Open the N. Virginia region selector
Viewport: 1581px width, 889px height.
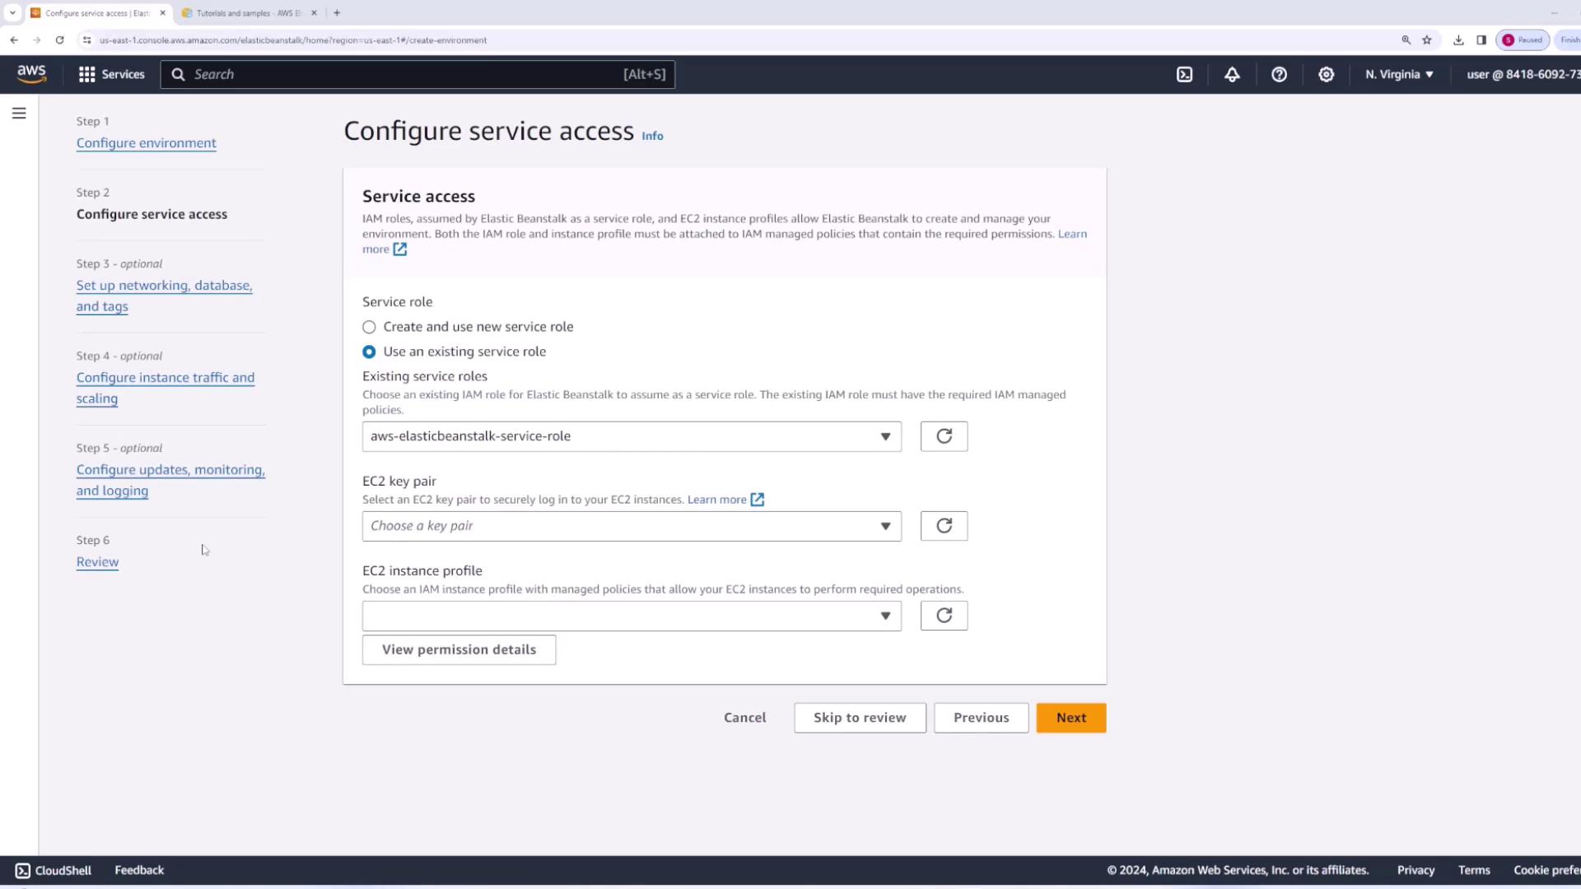click(1399, 74)
